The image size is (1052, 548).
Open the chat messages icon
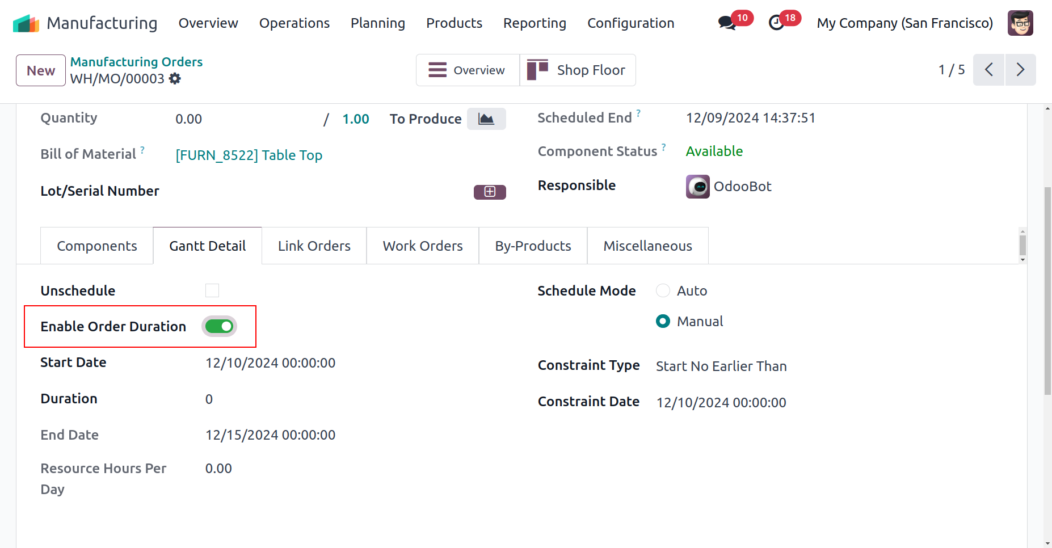[727, 23]
